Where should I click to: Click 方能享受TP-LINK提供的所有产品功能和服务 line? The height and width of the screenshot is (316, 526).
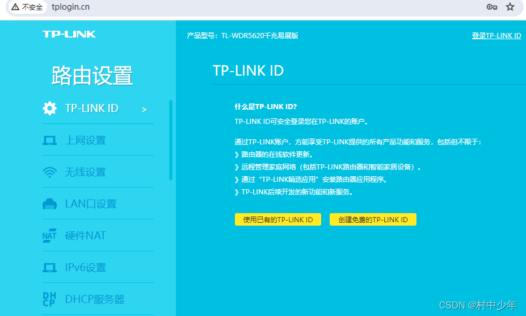click(x=358, y=142)
